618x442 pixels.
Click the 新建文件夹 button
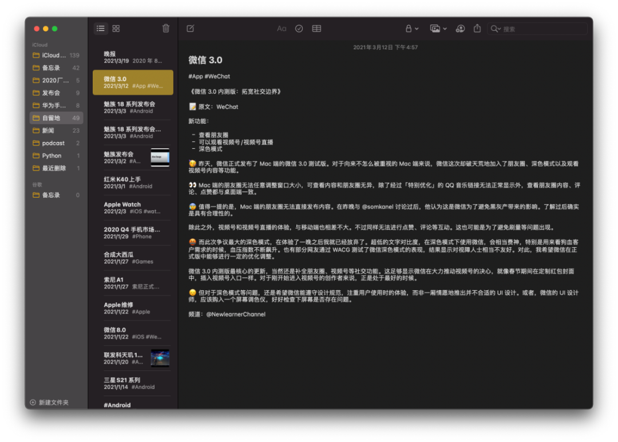(49, 402)
